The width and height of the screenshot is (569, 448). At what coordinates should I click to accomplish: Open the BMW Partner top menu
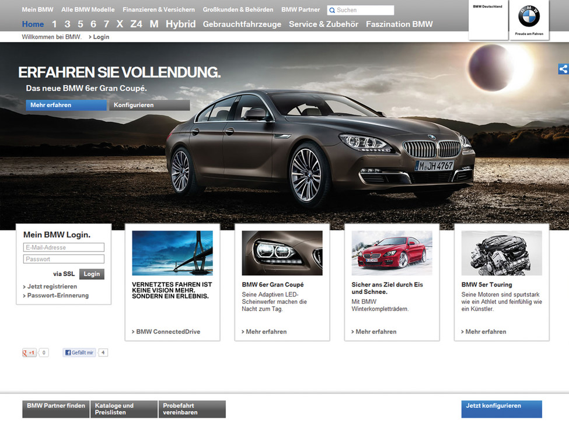pyautogui.click(x=301, y=10)
